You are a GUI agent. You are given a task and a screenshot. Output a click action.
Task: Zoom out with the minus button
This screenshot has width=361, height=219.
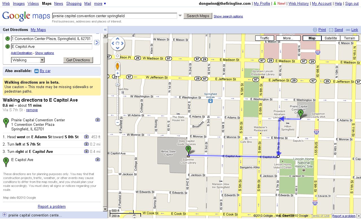pos(118,122)
